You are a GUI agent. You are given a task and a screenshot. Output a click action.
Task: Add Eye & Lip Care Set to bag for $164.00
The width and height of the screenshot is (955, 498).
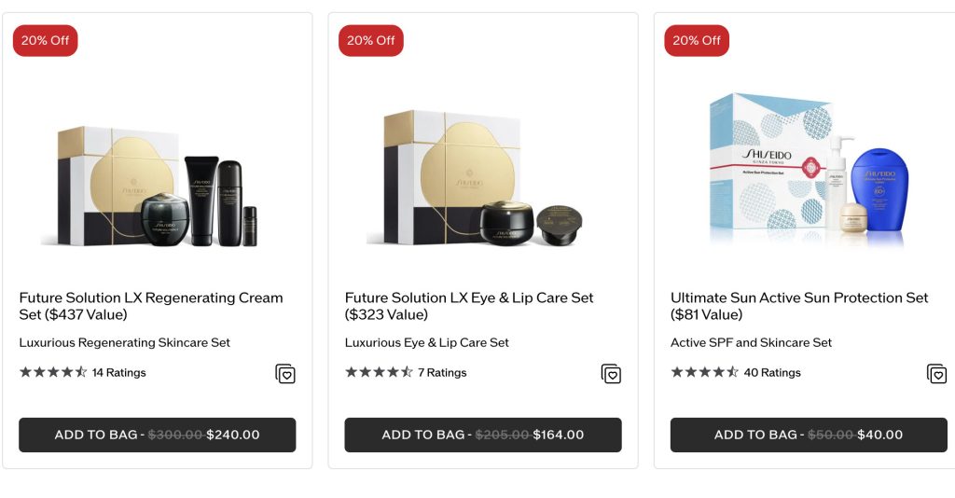click(x=482, y=435)
